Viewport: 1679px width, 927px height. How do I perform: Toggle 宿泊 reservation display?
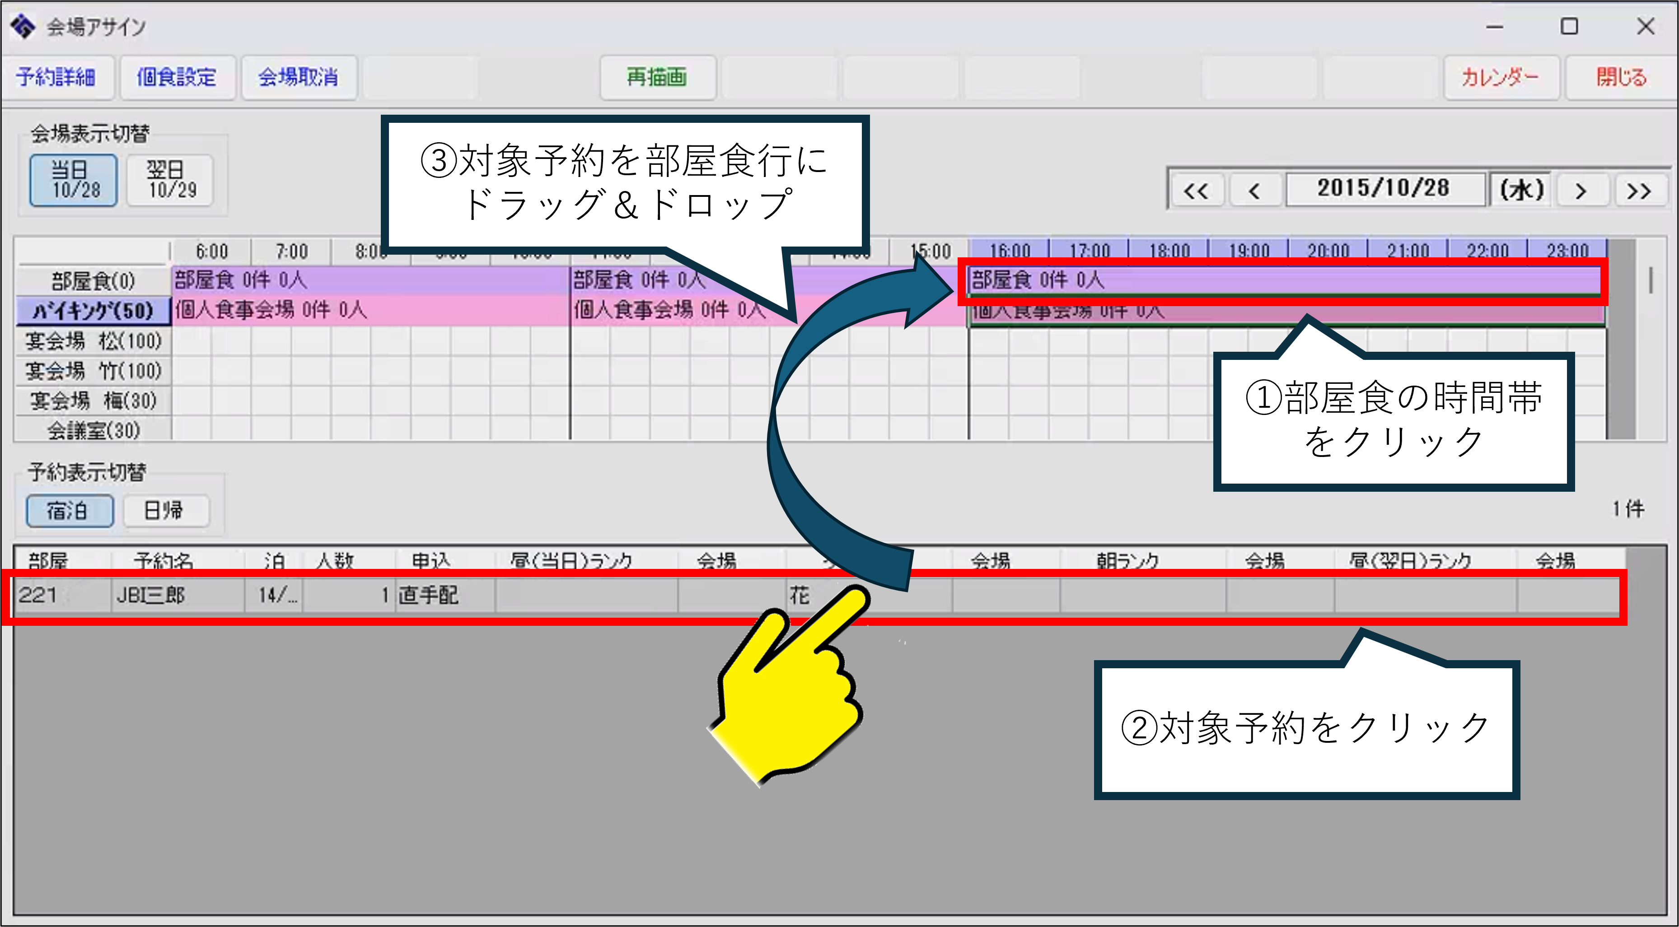(x=69, y=511)
